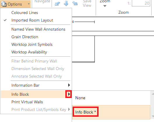Viewport: 154px width, 122px height.
Task: Click the zoom scale input field
Action: tap(141, 3)
